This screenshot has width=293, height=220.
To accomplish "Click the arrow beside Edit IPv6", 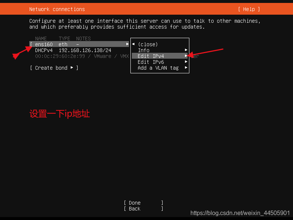I will (186, 62).
